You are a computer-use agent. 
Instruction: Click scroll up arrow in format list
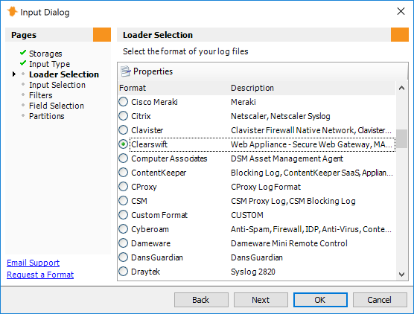pos(401,88)
